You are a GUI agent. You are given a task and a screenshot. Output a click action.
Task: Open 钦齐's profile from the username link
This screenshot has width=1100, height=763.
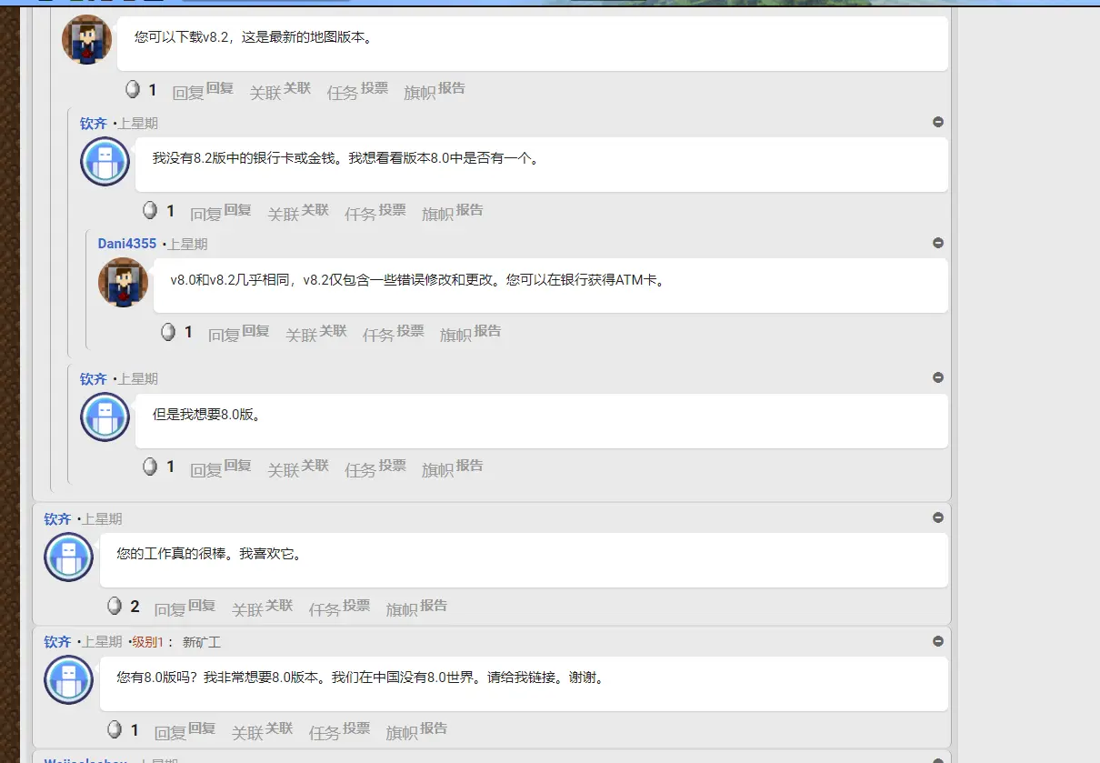coord(94,123)
